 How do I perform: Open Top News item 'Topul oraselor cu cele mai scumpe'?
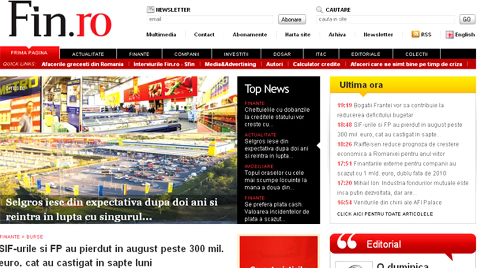click(276, 180)
